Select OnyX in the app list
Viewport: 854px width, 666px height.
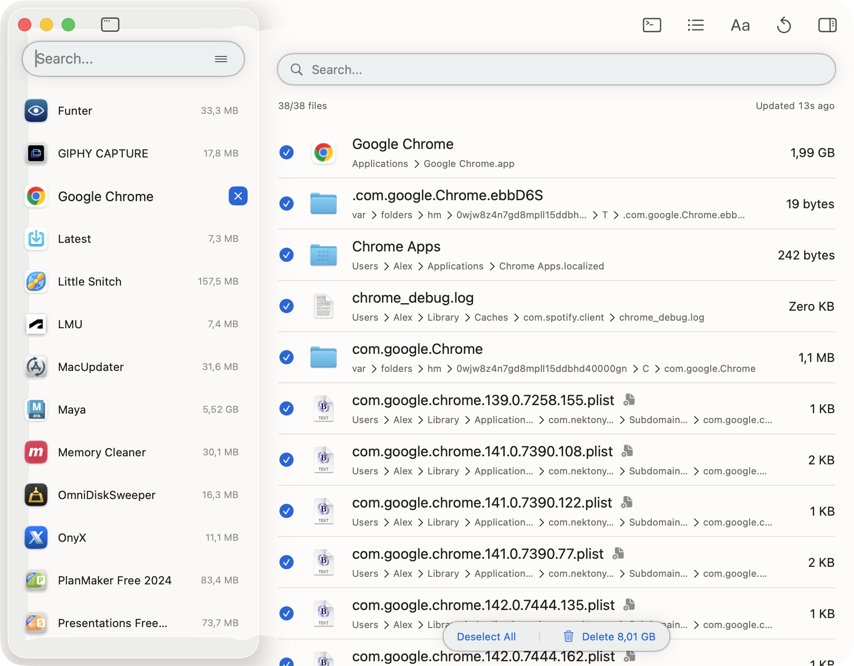(x=132, y=537)
